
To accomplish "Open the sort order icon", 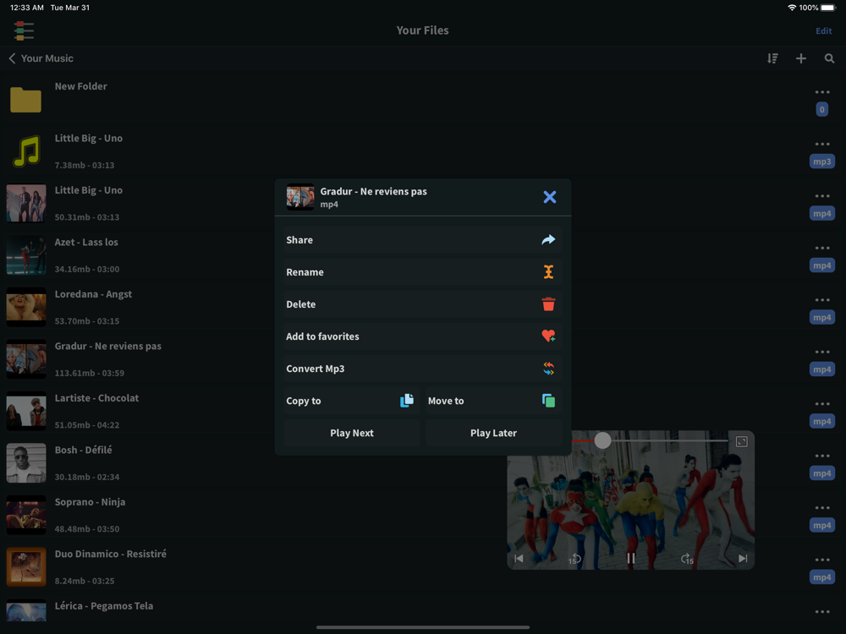I will 772,58.
